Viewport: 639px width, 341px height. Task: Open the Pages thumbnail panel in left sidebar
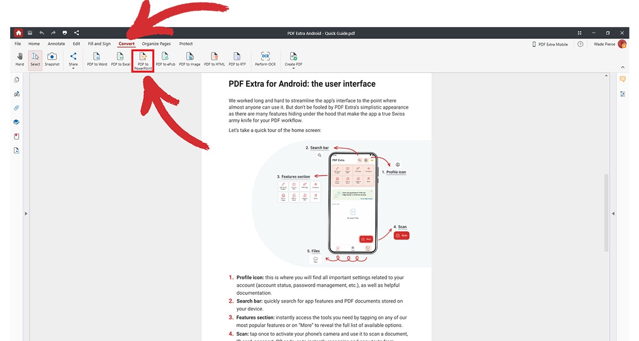pos(17,80)
